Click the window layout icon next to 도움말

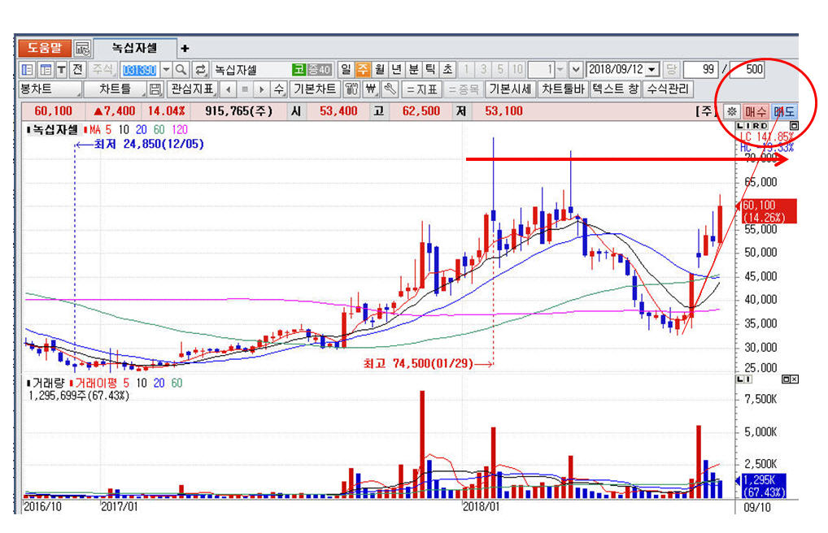pos(83,48)
